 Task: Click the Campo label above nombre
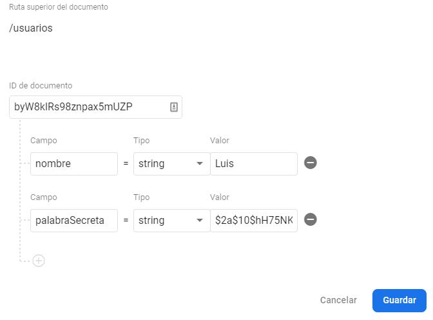[x=44, y=141]
